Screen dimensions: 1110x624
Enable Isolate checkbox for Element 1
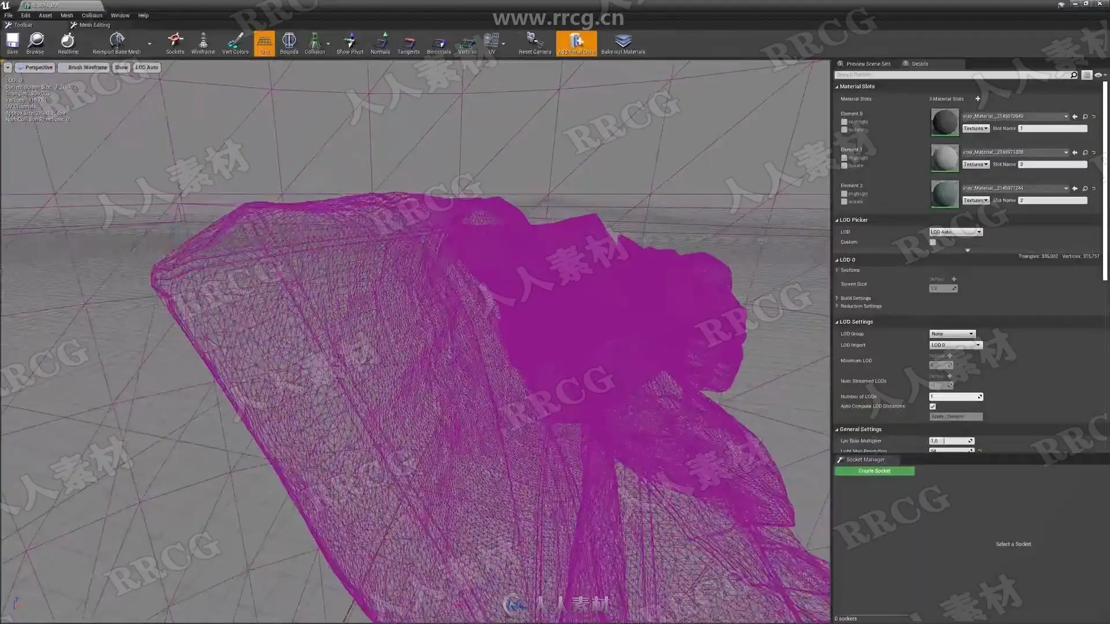(x=844, y=166)
